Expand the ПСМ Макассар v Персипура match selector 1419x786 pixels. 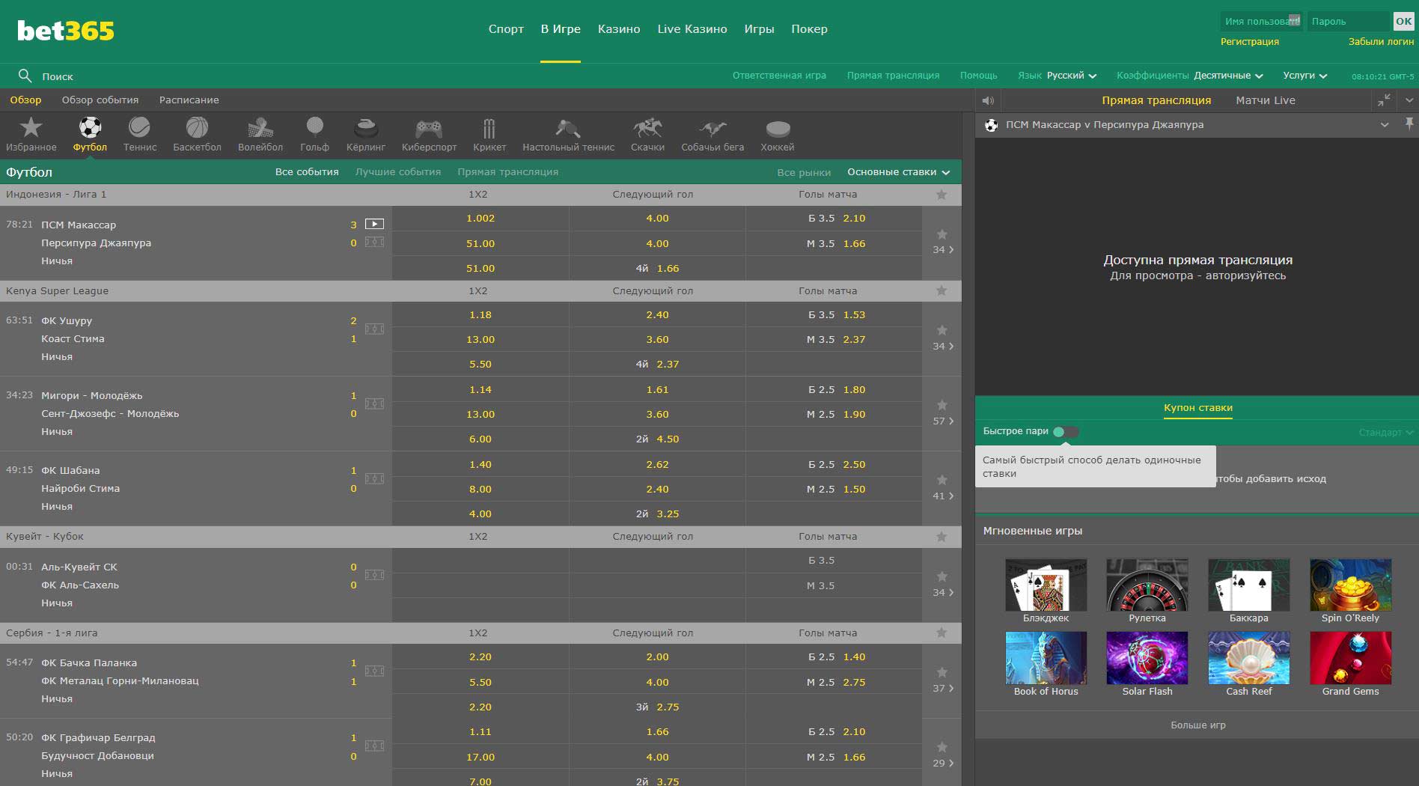point(1385,125)
